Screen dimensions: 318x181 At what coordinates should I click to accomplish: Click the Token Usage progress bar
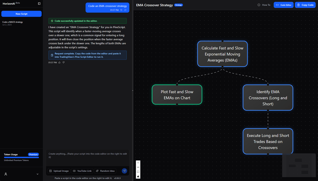[x=21, y=157]
